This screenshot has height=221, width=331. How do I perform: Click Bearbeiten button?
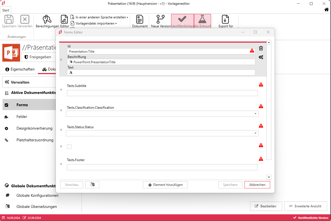266,206
